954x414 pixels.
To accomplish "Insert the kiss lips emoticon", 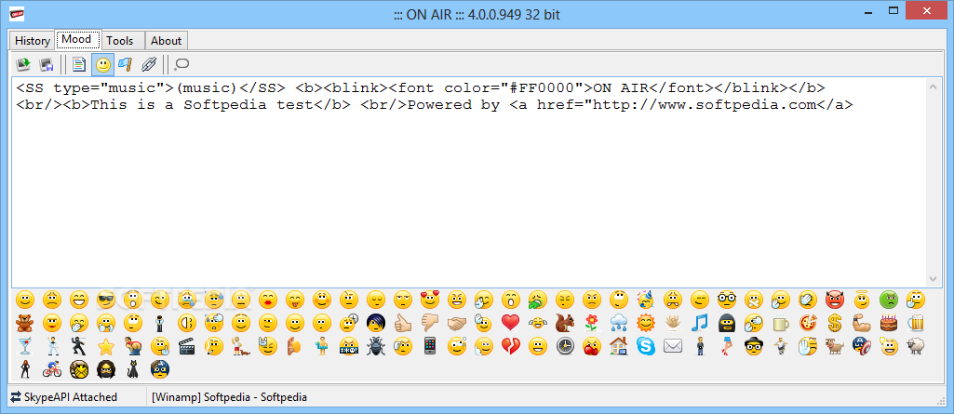I will coord(268,300).
